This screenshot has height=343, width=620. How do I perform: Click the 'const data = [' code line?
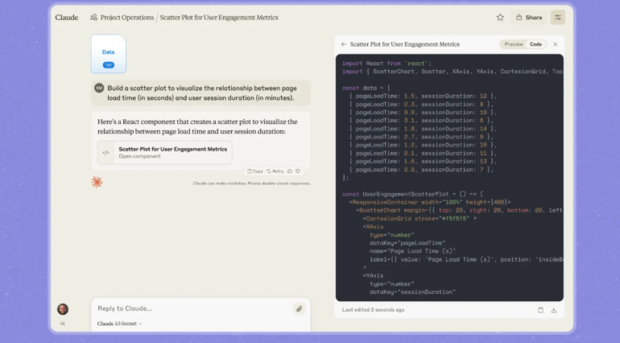[366, 89]
